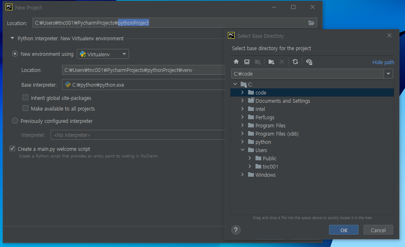Click the Home directory toolbar icon

click(236, 62)
